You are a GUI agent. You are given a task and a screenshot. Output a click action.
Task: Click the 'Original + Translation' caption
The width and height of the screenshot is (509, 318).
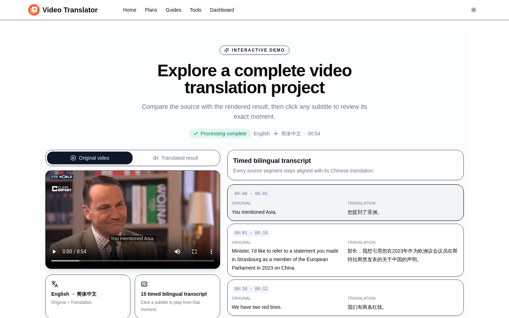pos(71,302)
